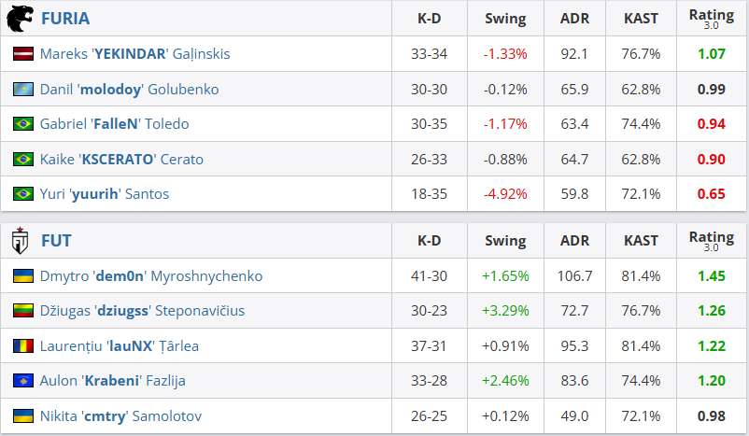Click the FUT table KAST column header
This screenshot has width=749, height=436.
point(640,241)
